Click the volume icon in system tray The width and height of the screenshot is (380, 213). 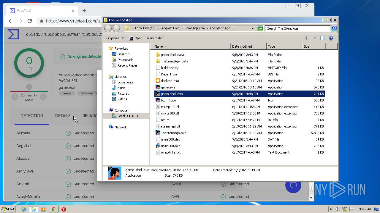(x=338, y=209)
